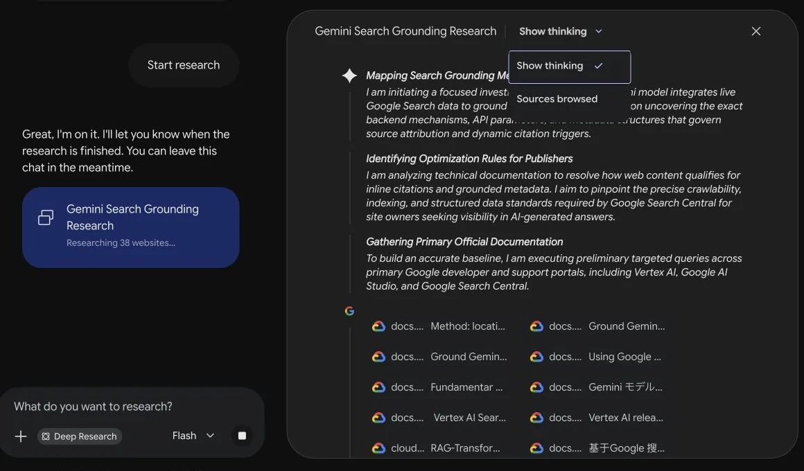This screenshot has height=471, width=804.
Task: Click the Google Cloud icon beside RAG-Transfor...
Action: coord(378,448)
